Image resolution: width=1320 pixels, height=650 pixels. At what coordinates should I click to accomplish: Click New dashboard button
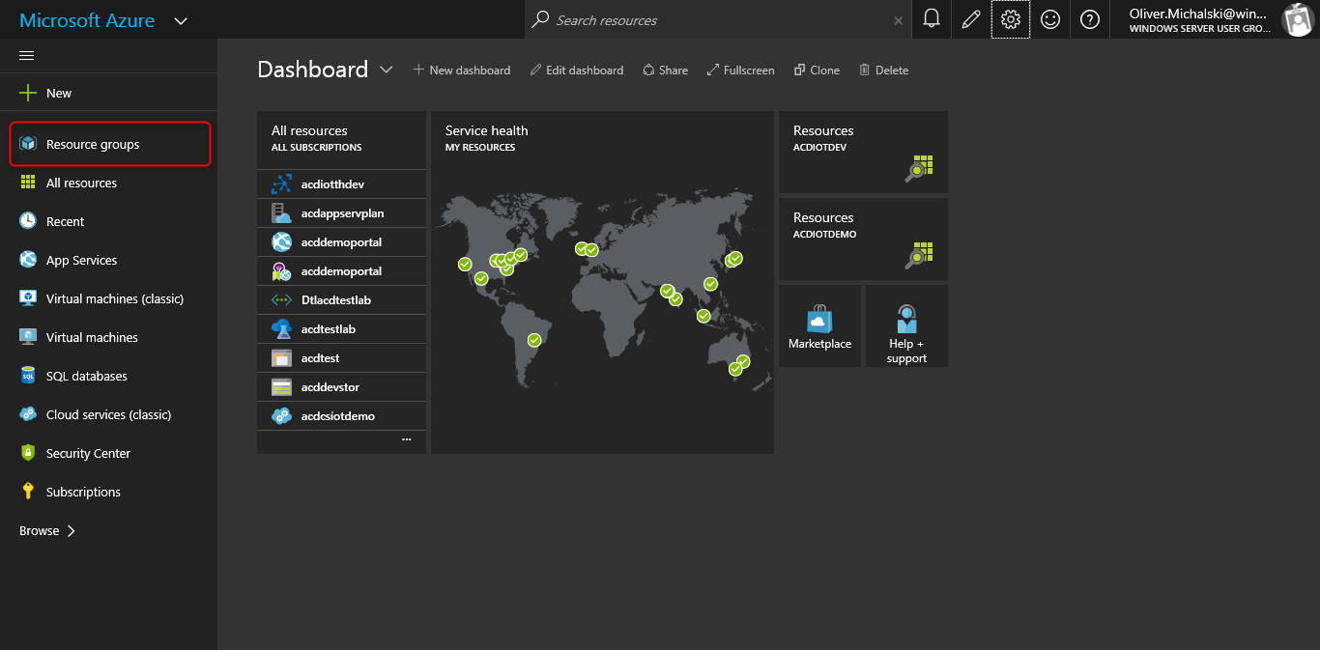[x=461, y=70]
